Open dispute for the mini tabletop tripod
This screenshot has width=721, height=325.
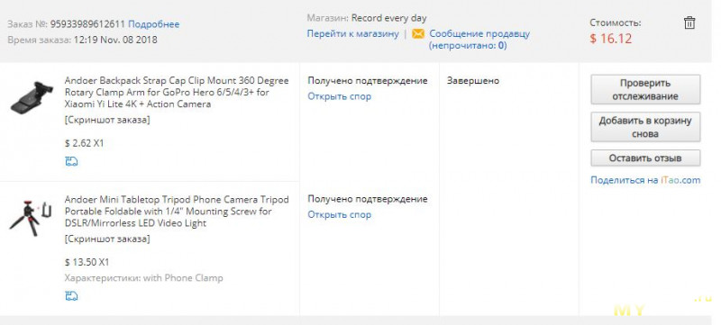point(340,214)
